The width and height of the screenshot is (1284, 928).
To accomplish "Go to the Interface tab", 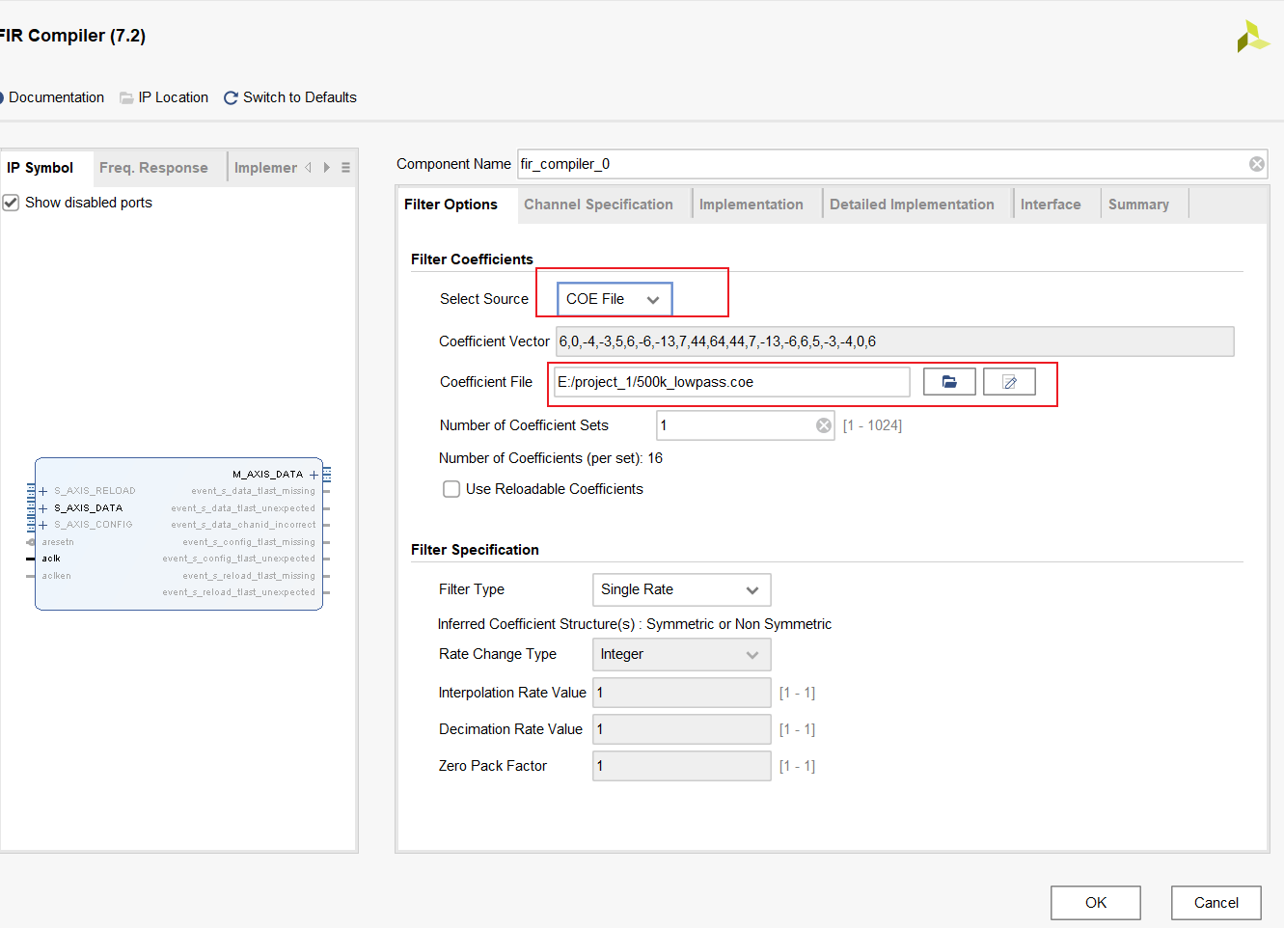I will coord(1051,205).
